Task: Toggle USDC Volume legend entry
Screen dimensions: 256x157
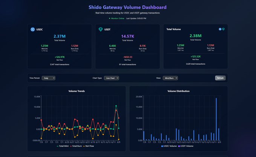Action: tap(169, 146)
